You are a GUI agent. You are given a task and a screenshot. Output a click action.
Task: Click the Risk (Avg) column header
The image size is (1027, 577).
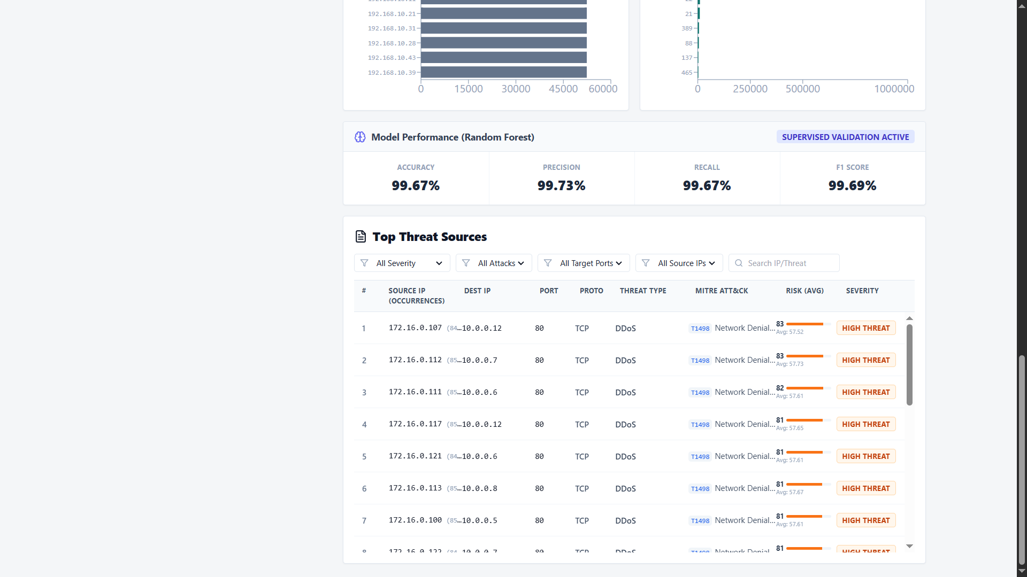(x=804, y=291)
